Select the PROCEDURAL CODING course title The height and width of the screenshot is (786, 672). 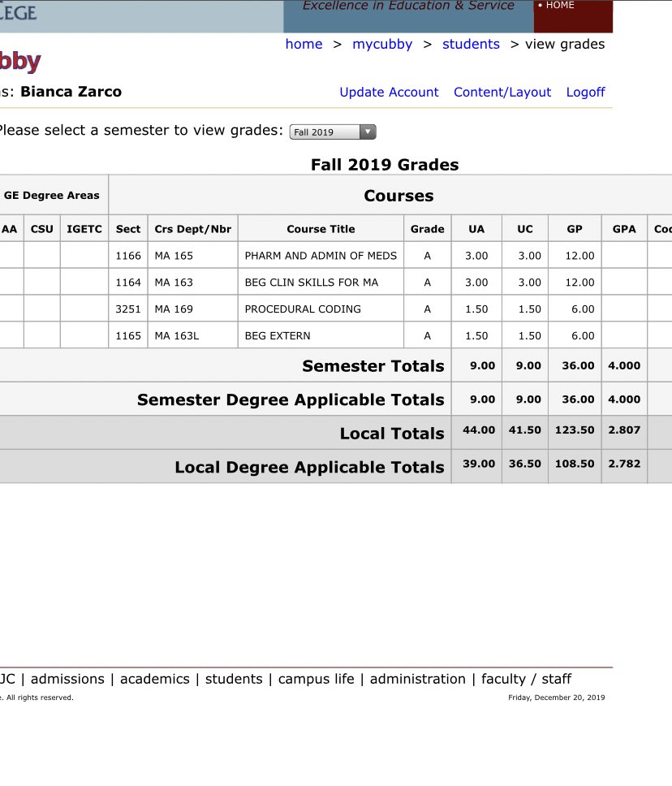click(303, 309)
